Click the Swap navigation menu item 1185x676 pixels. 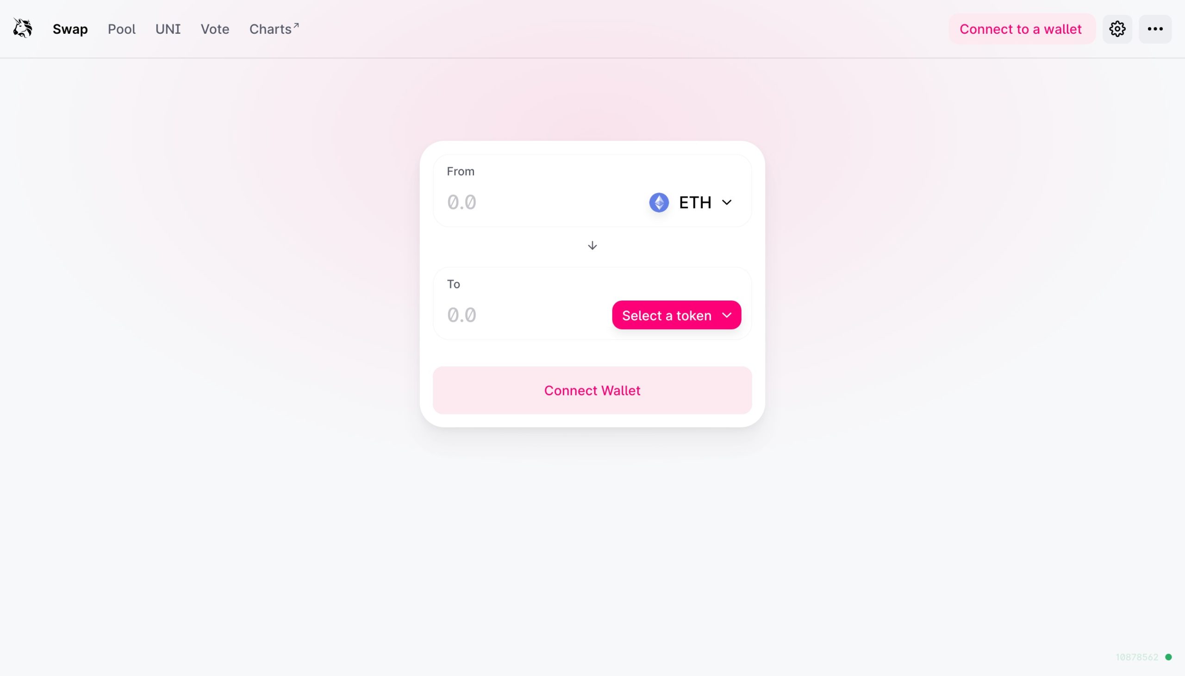(x=69, y=29)
